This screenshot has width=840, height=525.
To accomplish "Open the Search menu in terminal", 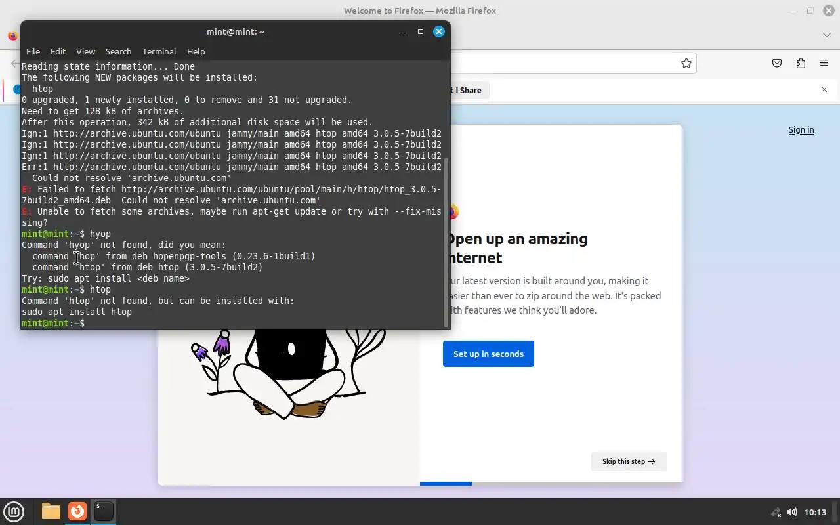I will pos(118,51).
